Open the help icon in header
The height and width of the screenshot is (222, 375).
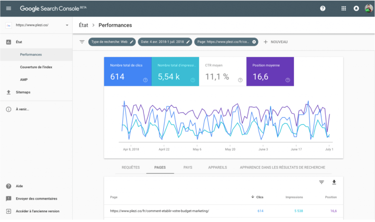click(323, 9)
